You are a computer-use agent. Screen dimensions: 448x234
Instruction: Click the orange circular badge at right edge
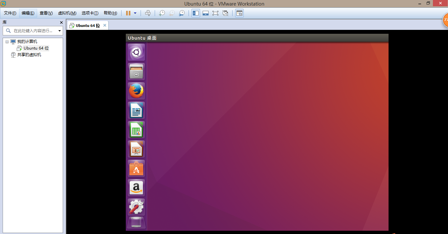(445, 20)
